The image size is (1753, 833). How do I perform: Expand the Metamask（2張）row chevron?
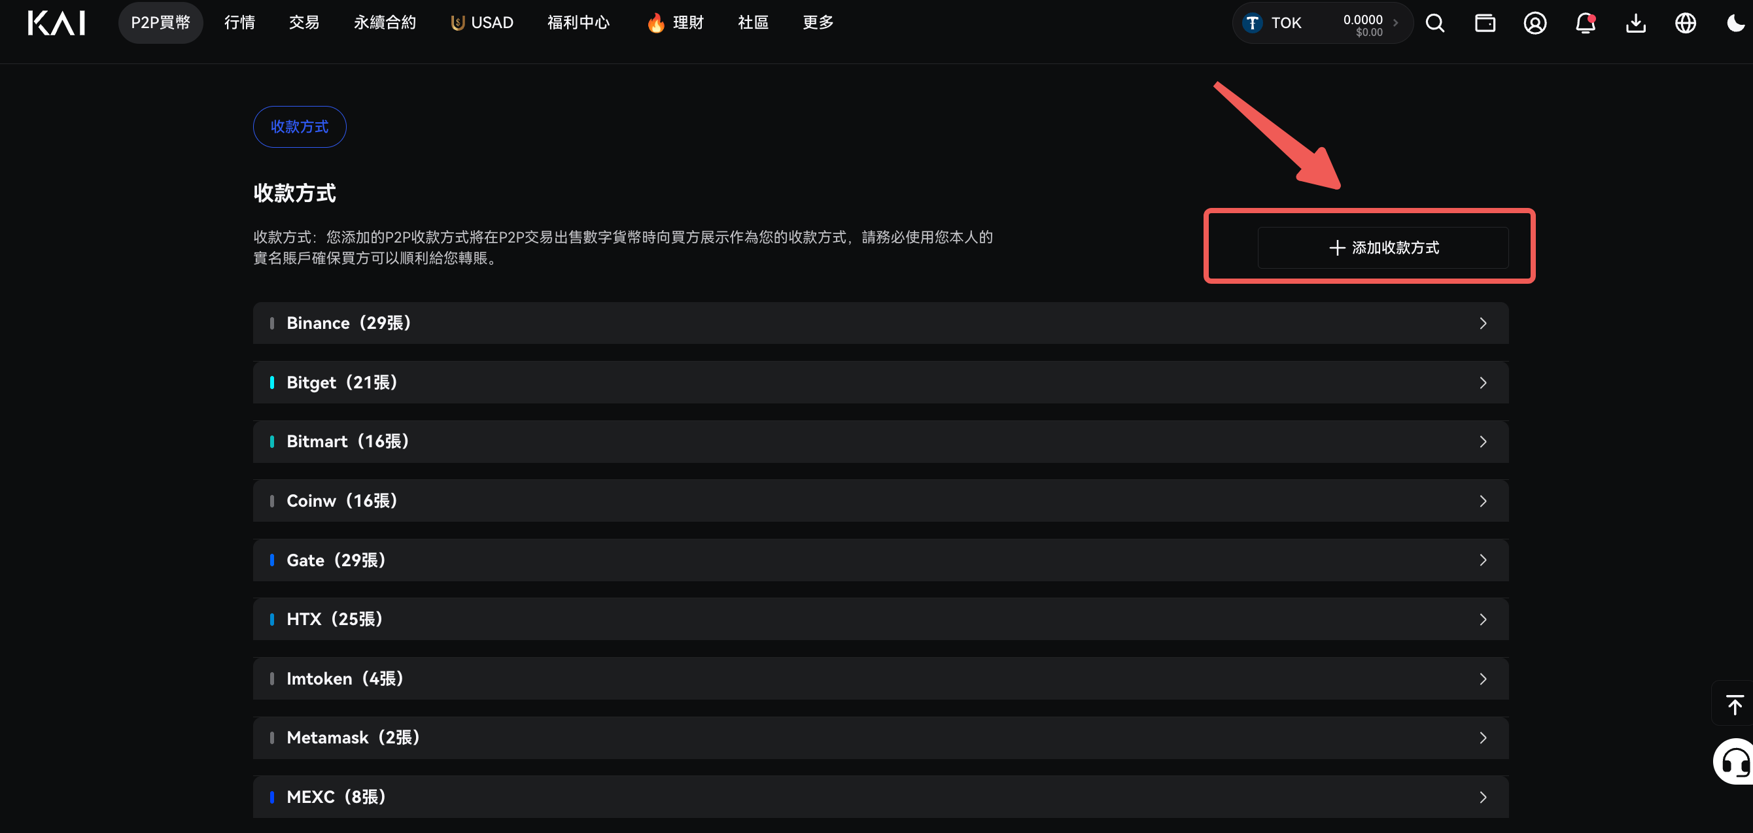1483,738
